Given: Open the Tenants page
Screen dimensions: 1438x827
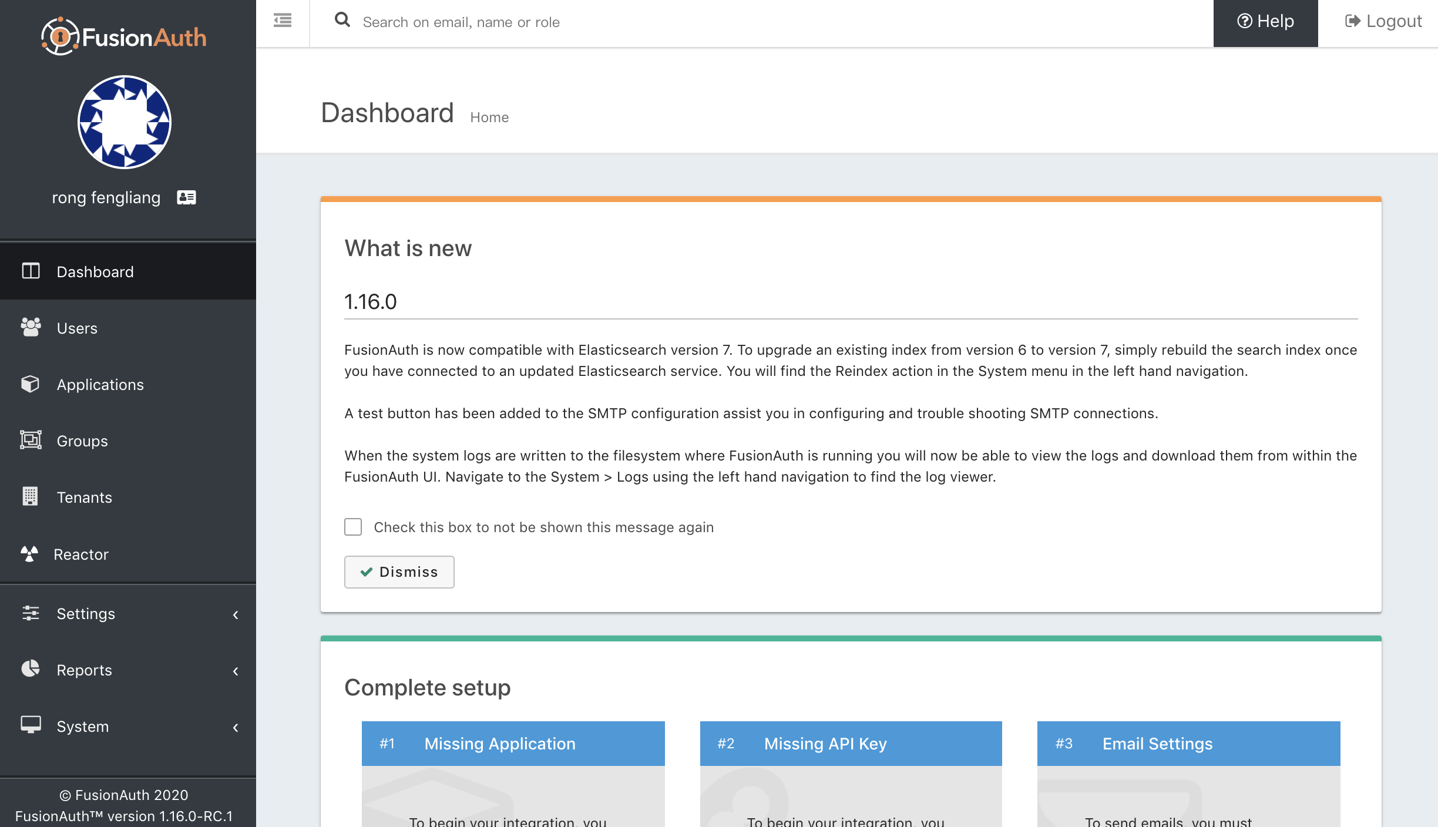Looking at the screenshot, I should (x=128, y=497).
